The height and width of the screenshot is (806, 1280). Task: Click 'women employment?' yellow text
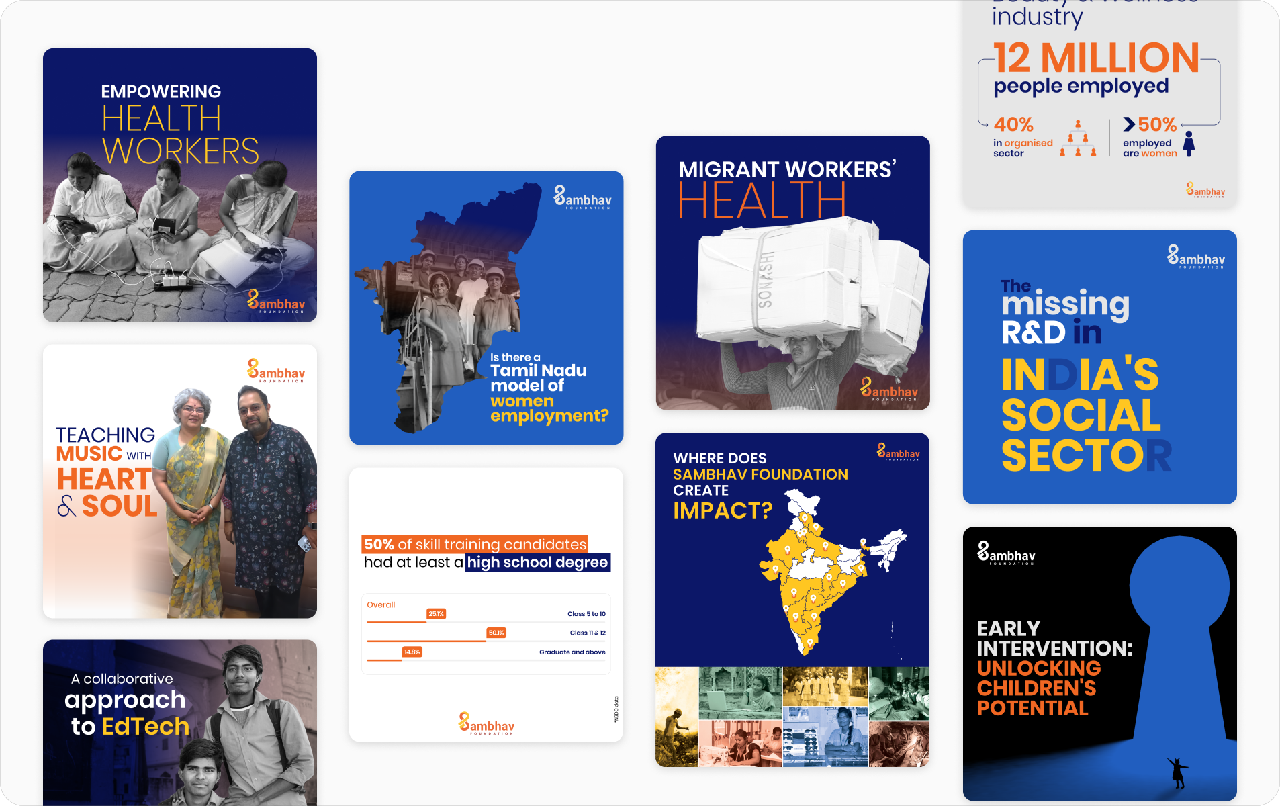[549, 408]
